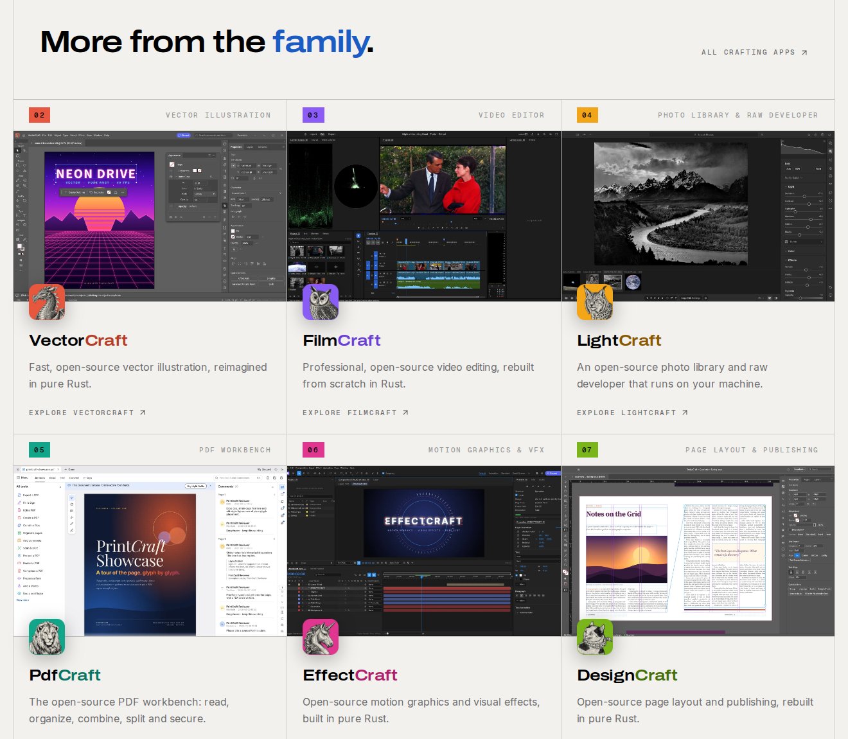Click the DesignCraft card title
Image resolution: width=848 pixels, height=739 pixels.
pyautogui.click(x=627, y=675)
